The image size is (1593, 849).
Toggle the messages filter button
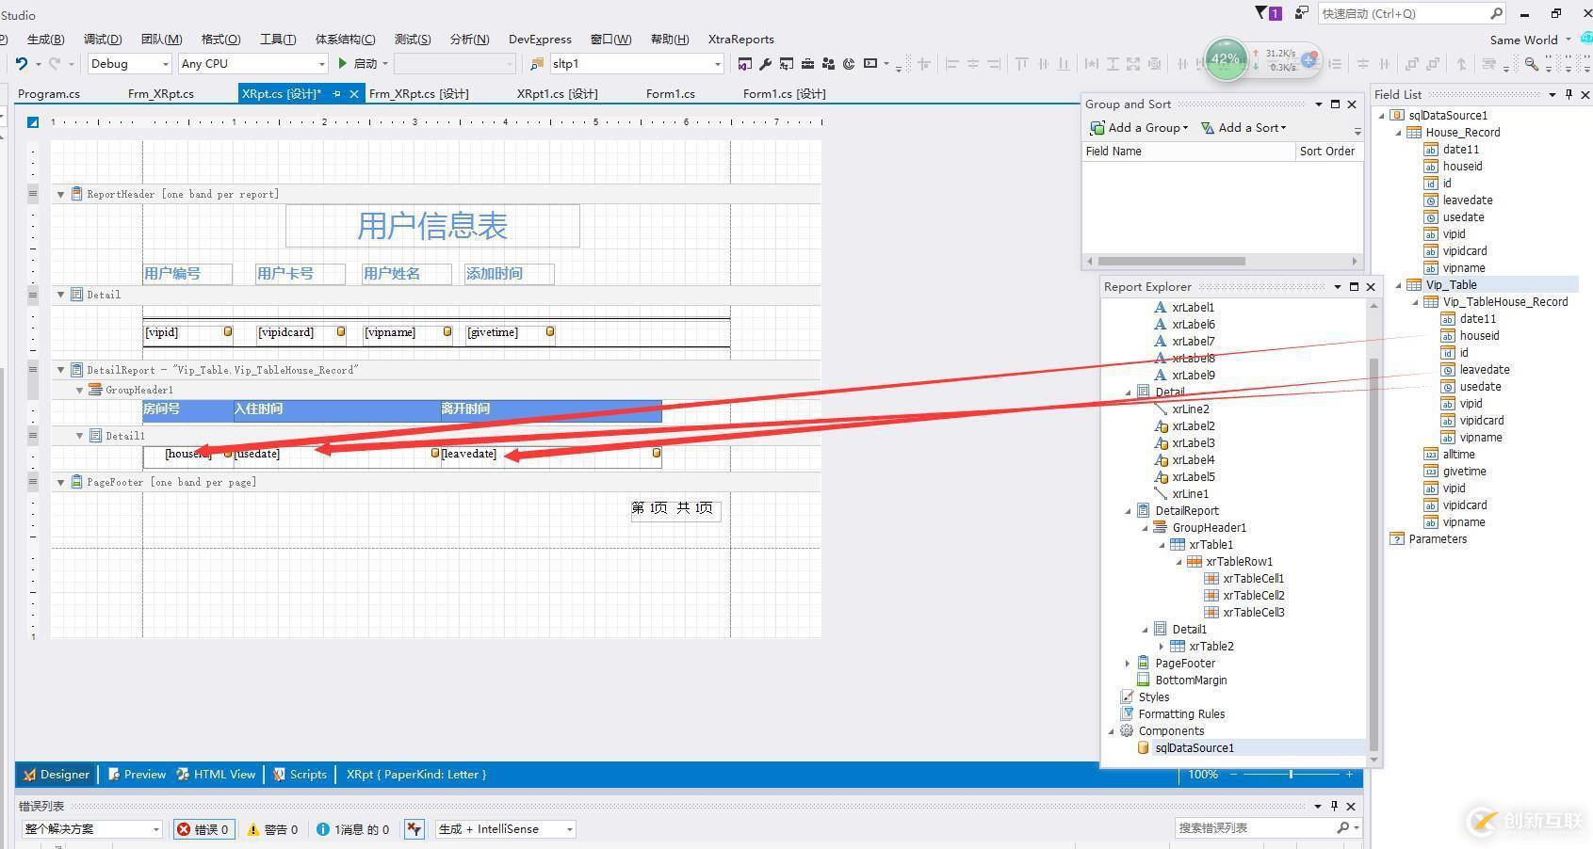[x=353, y=829]
